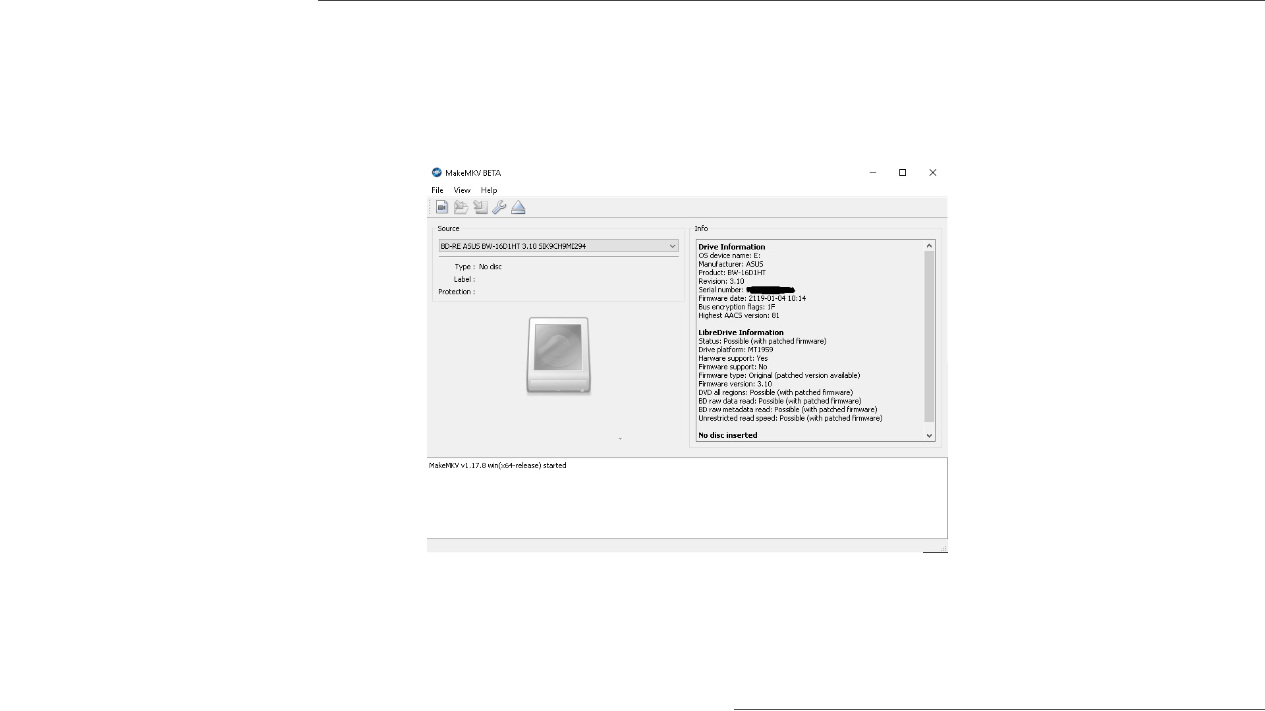
Task: Click the 'LibreDrive Information' heading
Action: (741, 332)
